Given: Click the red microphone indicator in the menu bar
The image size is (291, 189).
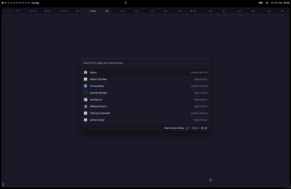Looking at the screenshot, I should (125, 3).
